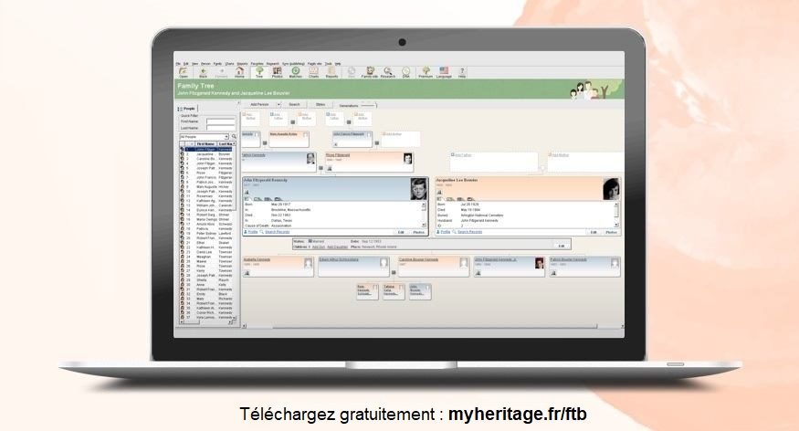Open the Research toolbar icon
Viewport: 799px width, 431px height.
coord(388,72)
